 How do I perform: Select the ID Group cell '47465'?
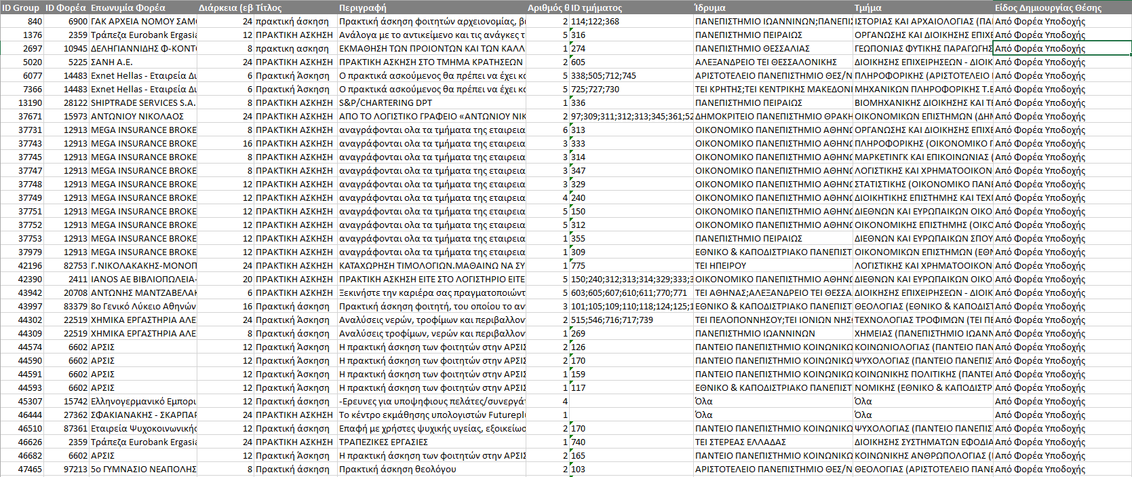(22, 469)
